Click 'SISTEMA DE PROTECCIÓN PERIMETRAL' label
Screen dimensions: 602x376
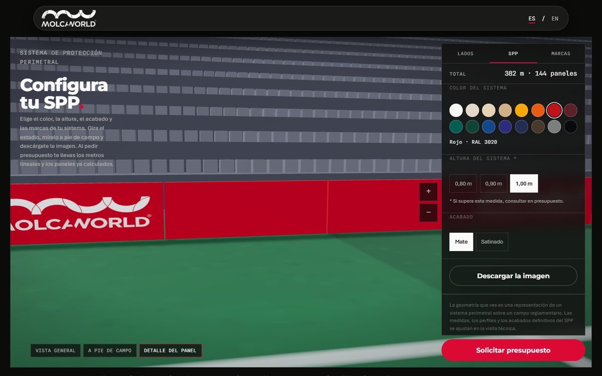pos(61,57)
